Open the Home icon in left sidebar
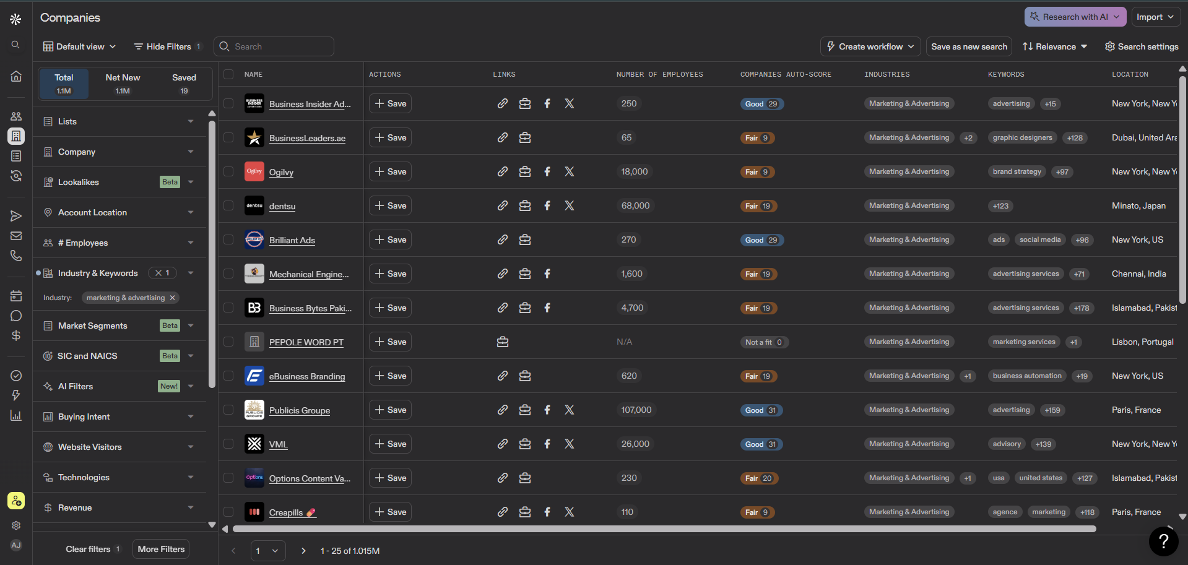 [16, 76]
